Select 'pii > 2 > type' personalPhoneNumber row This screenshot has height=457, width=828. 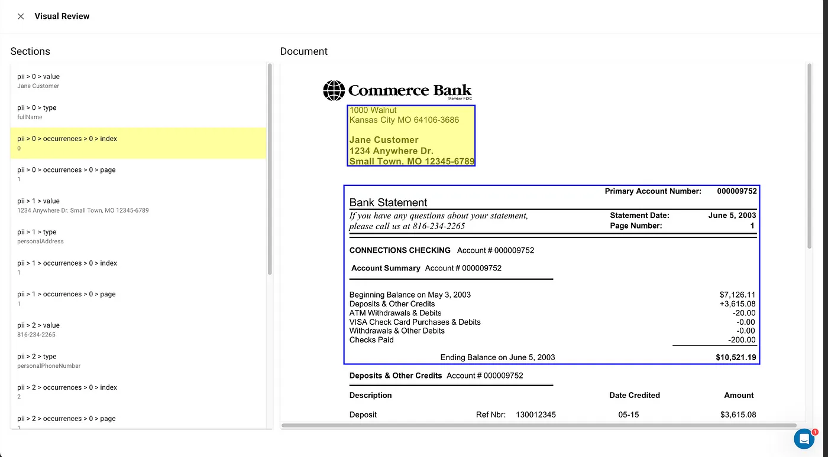(x=138, y=361)
